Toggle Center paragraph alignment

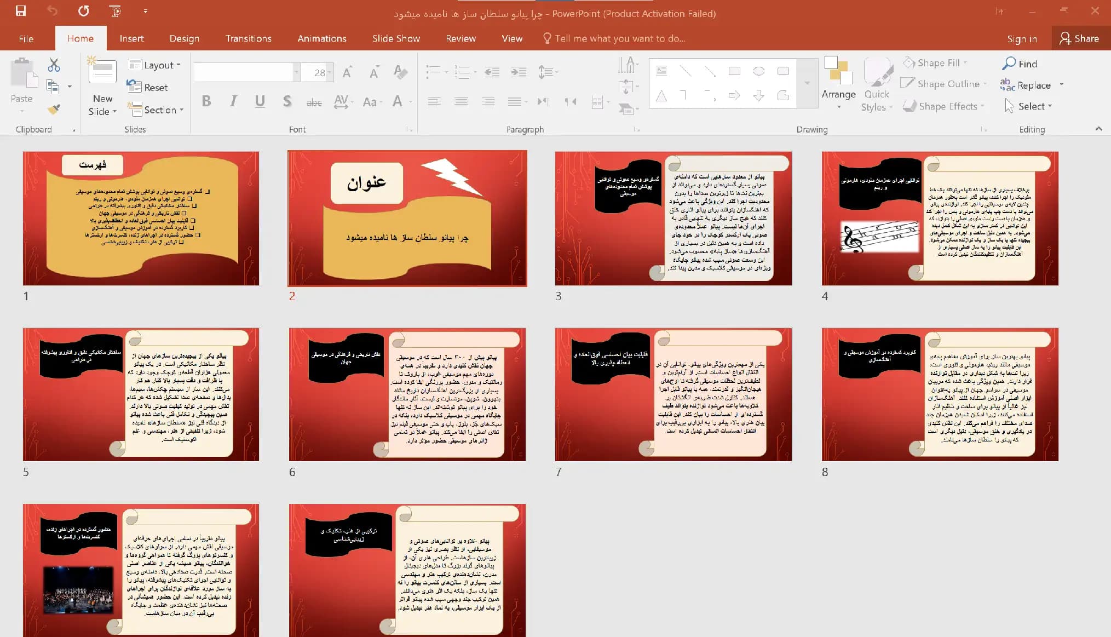(x=461, y=102)
